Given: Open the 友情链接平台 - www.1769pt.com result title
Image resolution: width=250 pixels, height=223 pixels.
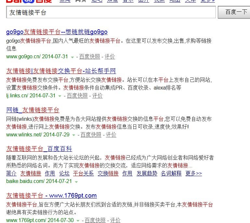Looking at the screenshot, I should tap(51, 196).
